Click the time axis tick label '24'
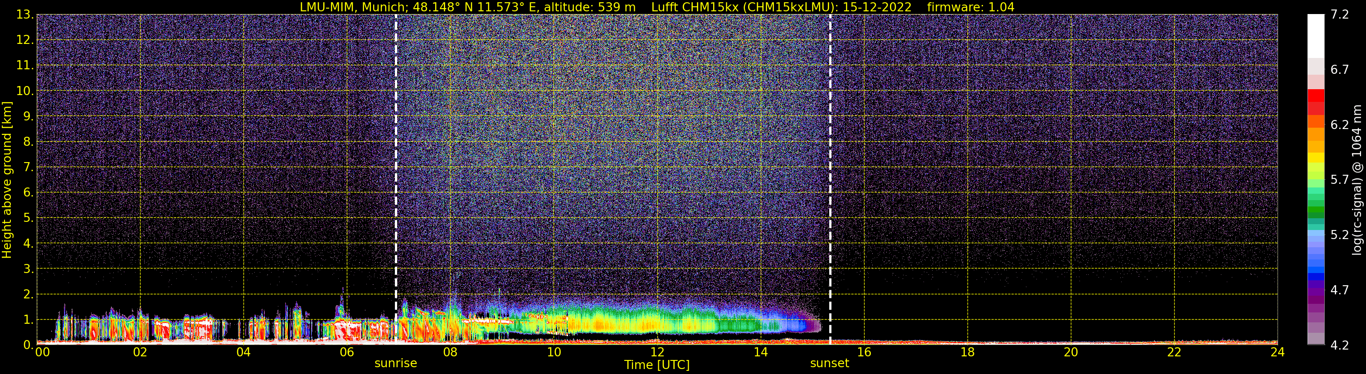The image size is (1366, 374). [1278, 352]
